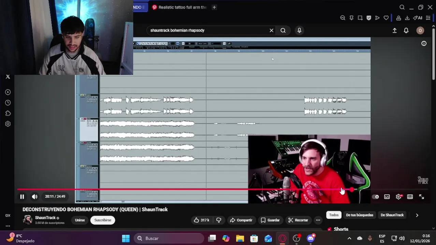Take a snapshot with capture icon

coord(360,18)
